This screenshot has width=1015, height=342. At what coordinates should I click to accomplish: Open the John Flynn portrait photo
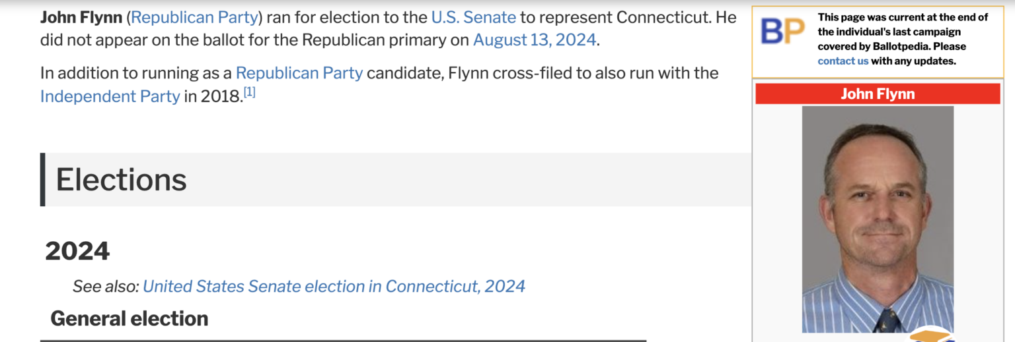pos(878,219)
